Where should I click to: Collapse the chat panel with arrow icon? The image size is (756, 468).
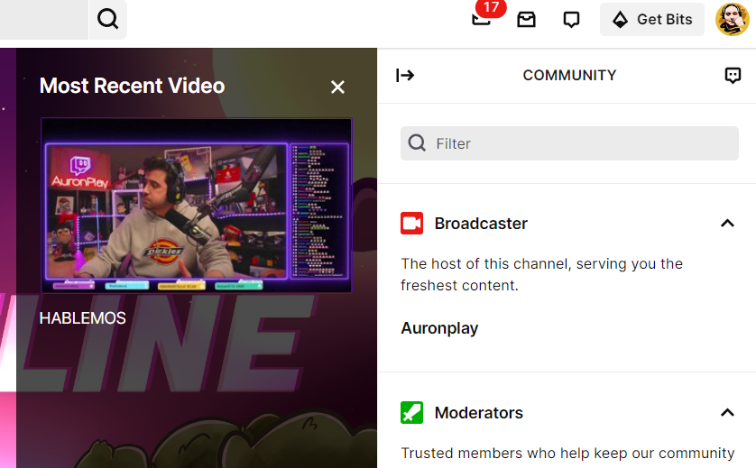(x=405, y=75)
